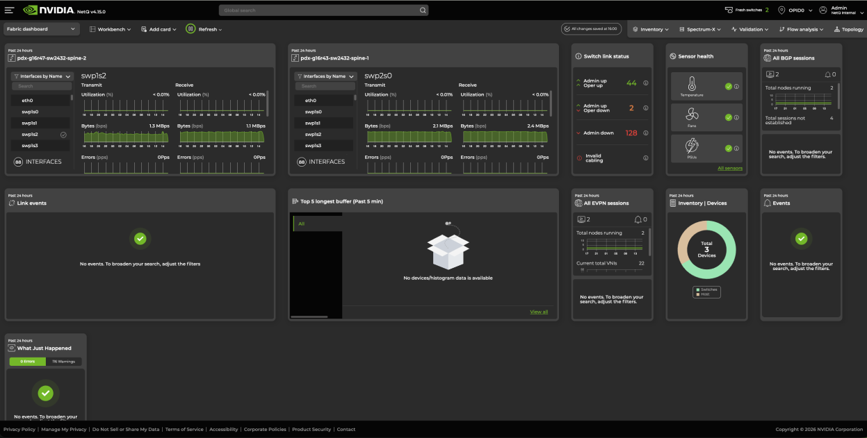Screen dimensions: 867x438
Task: Click Switches legend swatch in Inventory Devices
Action: pyautogui.click(x=698, y=289)
